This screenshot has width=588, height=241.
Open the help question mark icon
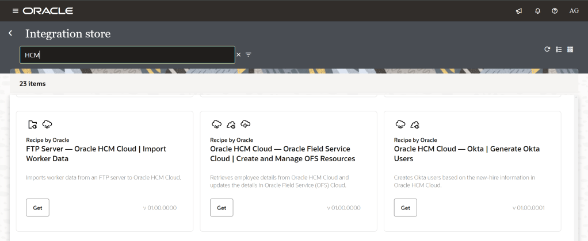click(555, 11)
